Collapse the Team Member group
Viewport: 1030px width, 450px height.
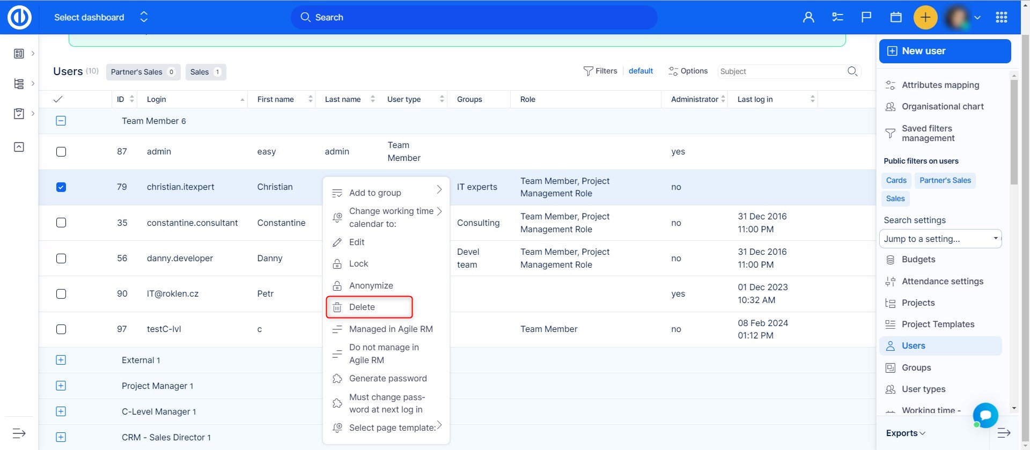coord(61,121)
